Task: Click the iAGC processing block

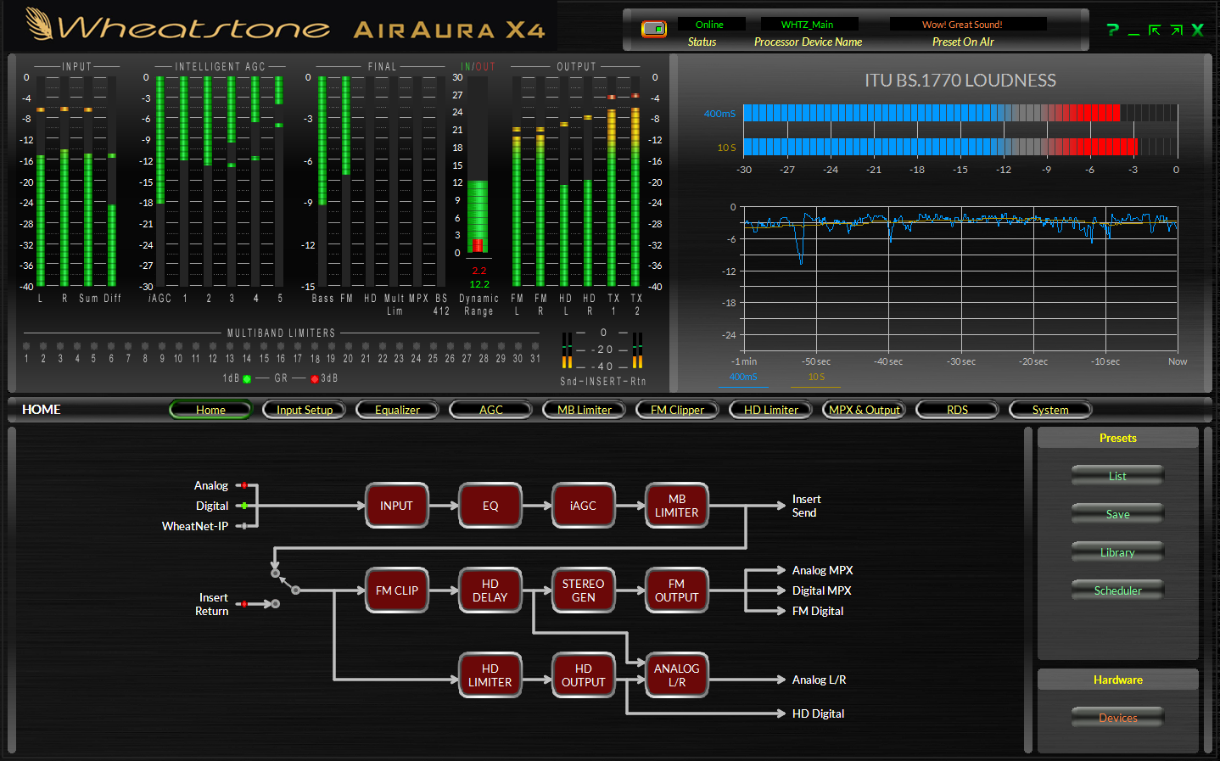Action: pyautogui.click(x=583, y=505)
